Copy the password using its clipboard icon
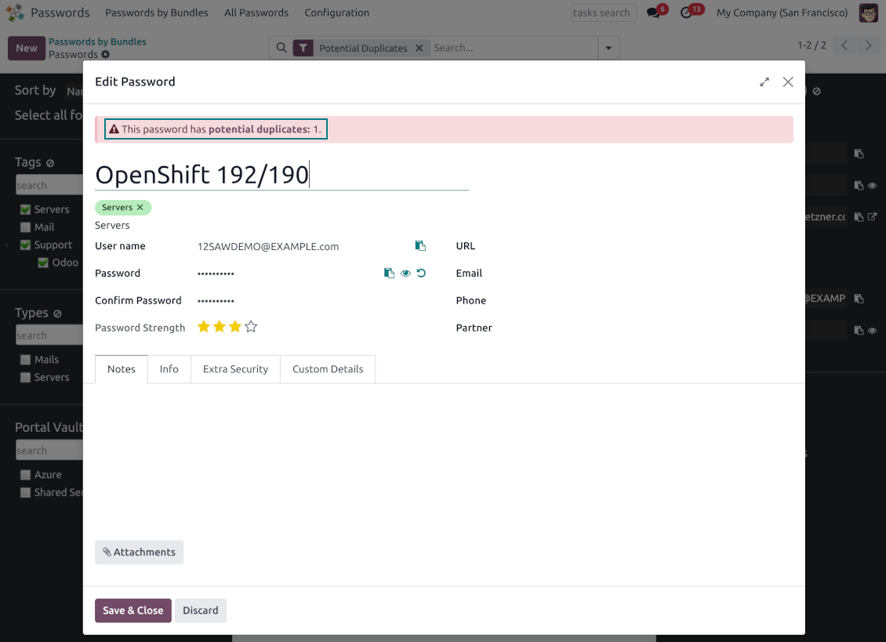 389,274
